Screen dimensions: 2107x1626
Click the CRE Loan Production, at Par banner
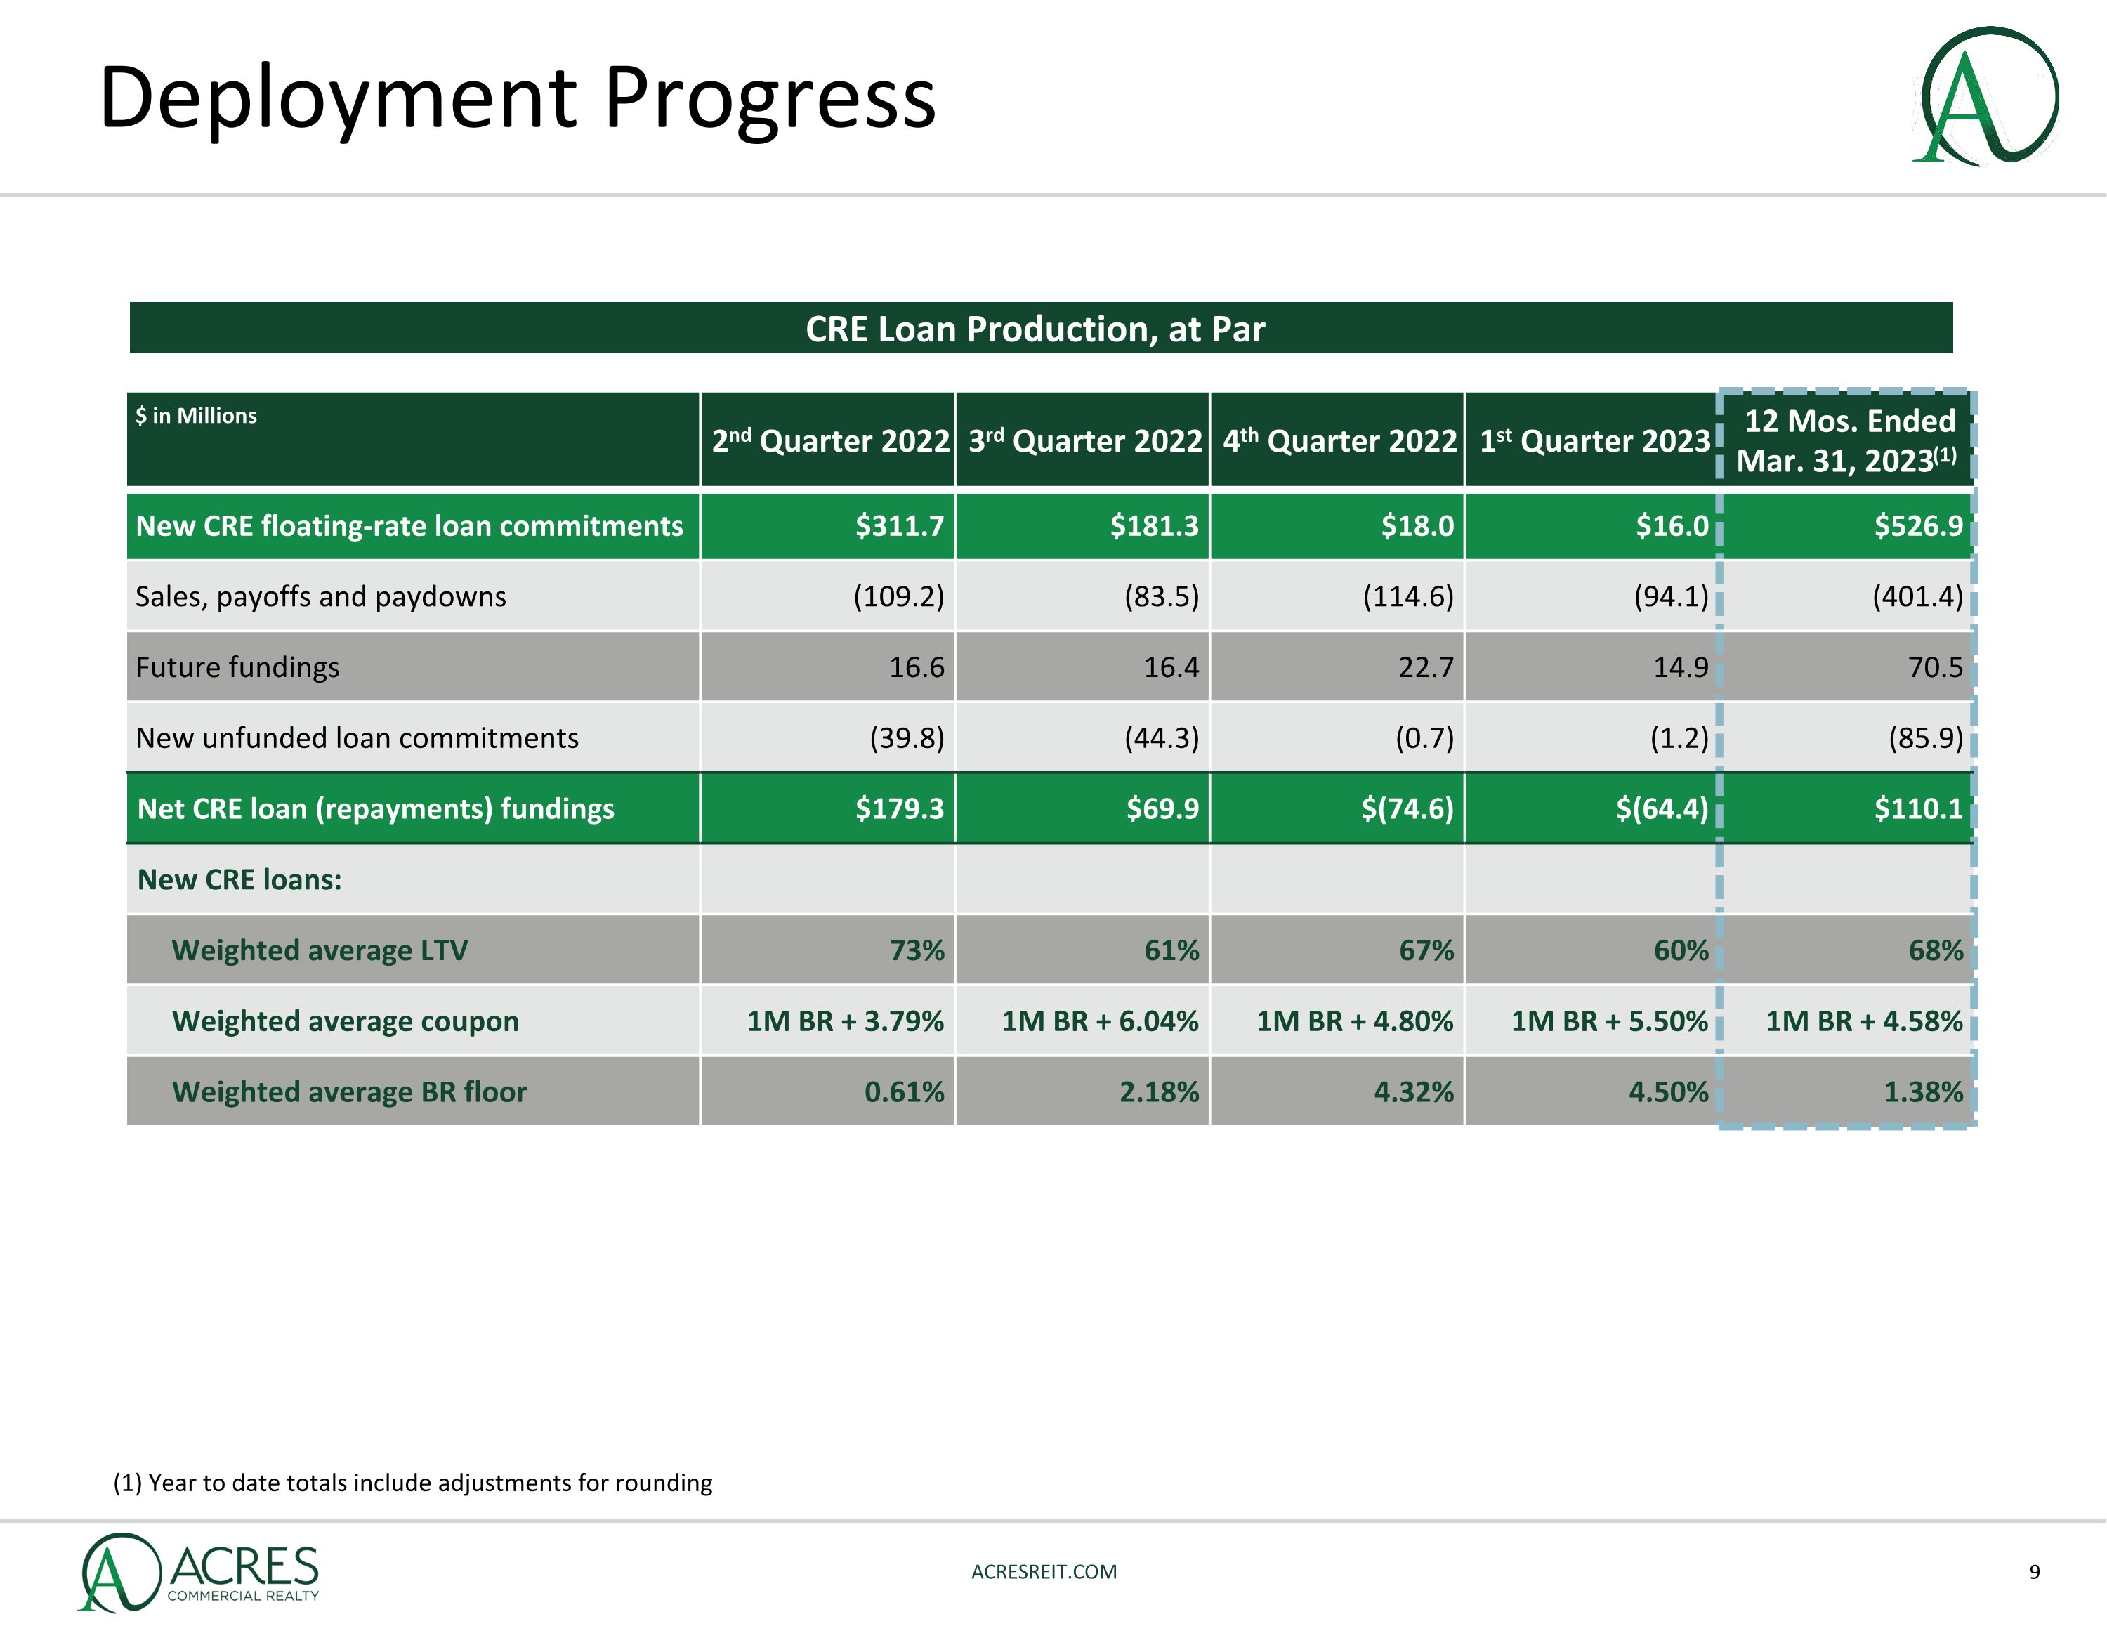point(1035,329)
